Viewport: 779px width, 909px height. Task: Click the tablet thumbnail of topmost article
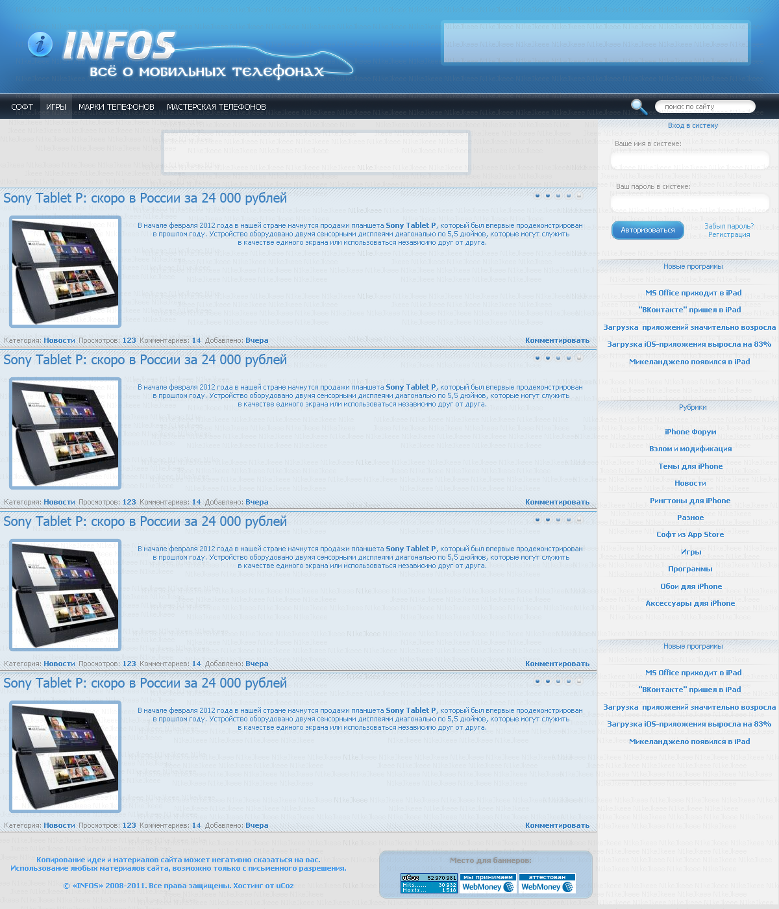[x=65, y=271]
